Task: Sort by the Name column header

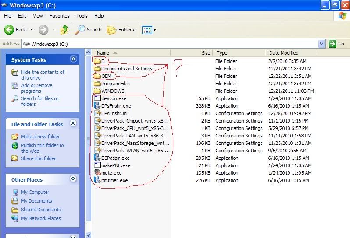Action: point(131,53)
